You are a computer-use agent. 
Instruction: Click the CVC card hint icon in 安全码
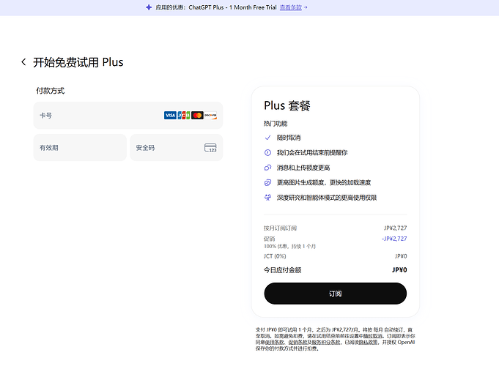[210, 148]
